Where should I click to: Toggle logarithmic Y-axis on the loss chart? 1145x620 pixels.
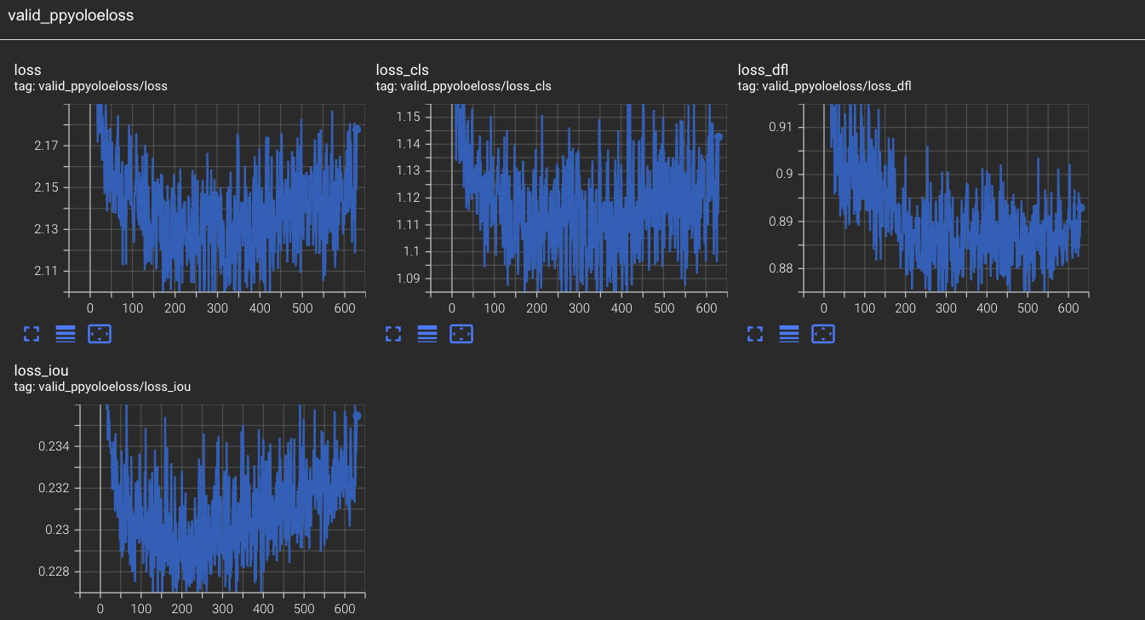(66, 334)
